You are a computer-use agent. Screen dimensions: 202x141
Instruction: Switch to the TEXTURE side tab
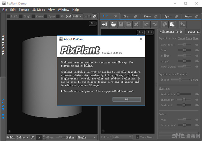tap(3, 45)
